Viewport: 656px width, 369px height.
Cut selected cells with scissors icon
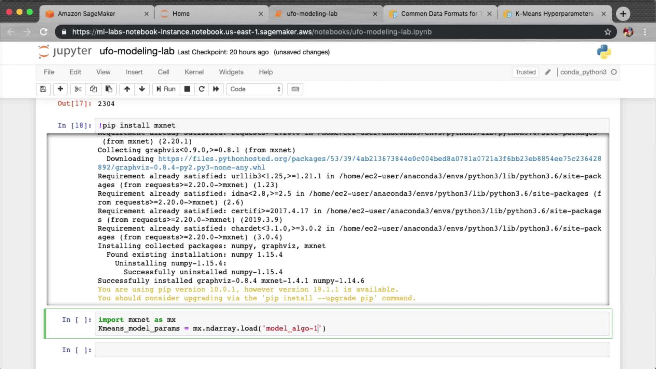(x=78, y=89)
